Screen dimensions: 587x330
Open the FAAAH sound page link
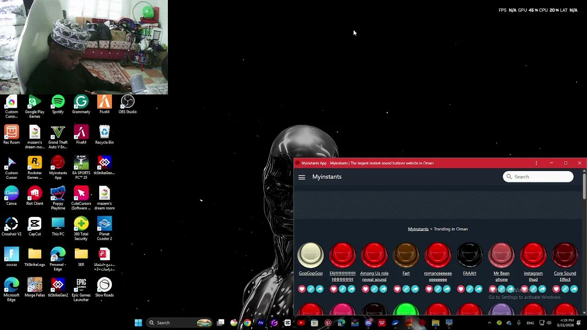tap(470, 273)
